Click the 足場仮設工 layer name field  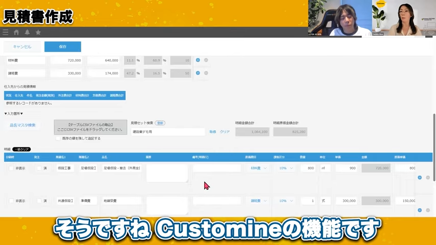click(88, 168)
